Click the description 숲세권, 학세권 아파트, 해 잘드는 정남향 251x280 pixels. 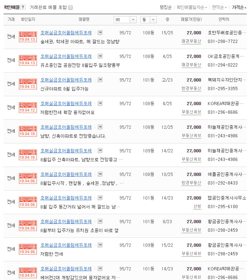point(80,41)
